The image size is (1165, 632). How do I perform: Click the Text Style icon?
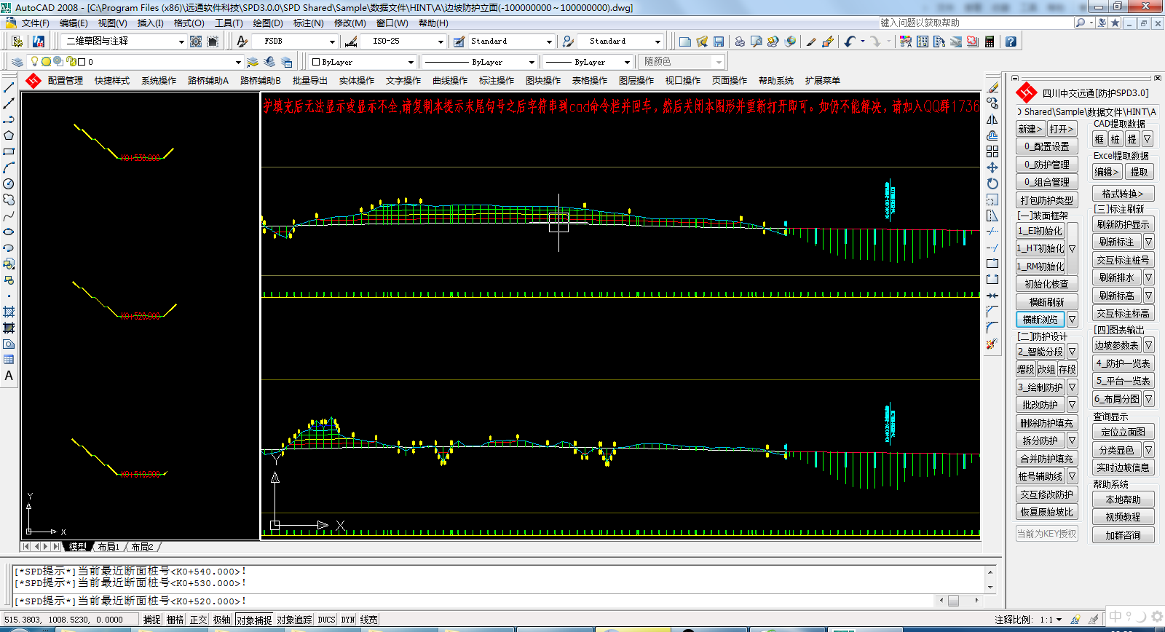tap(242, 42)
